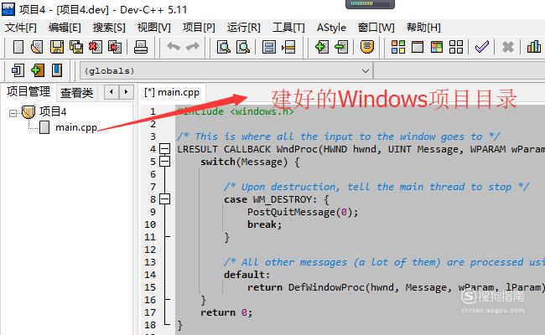This screenshot has width=545, height=335.
Task: Open the 视图[V] menu
Action: point(154,28)
